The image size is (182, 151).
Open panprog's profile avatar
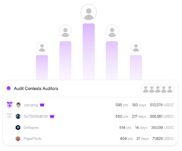(x=19, y=105)
